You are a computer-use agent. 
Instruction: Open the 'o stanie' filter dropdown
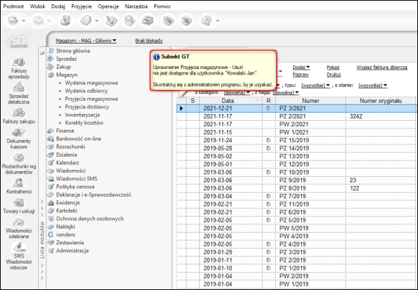(x=372, y=84)
